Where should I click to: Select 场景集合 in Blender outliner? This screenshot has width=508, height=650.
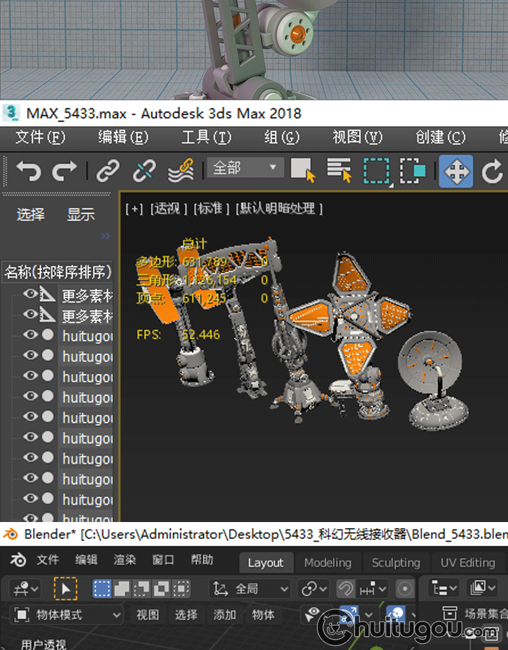pos(485,613)
